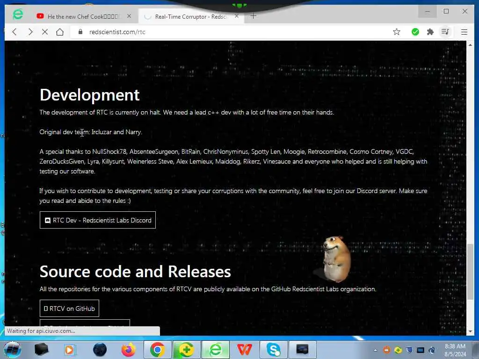
Task: Open the extensions puzzle piece icon
Action: 430,32
